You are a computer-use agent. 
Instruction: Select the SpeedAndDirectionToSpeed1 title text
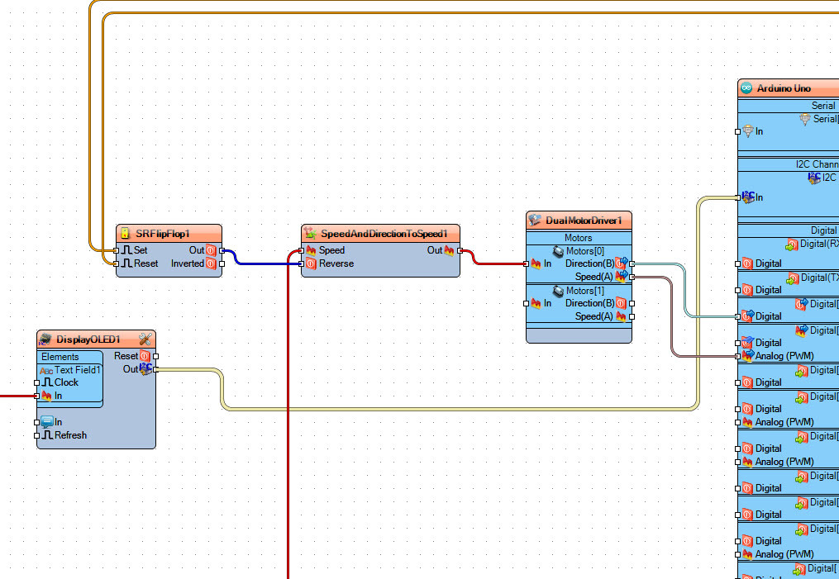coord(384,234)
